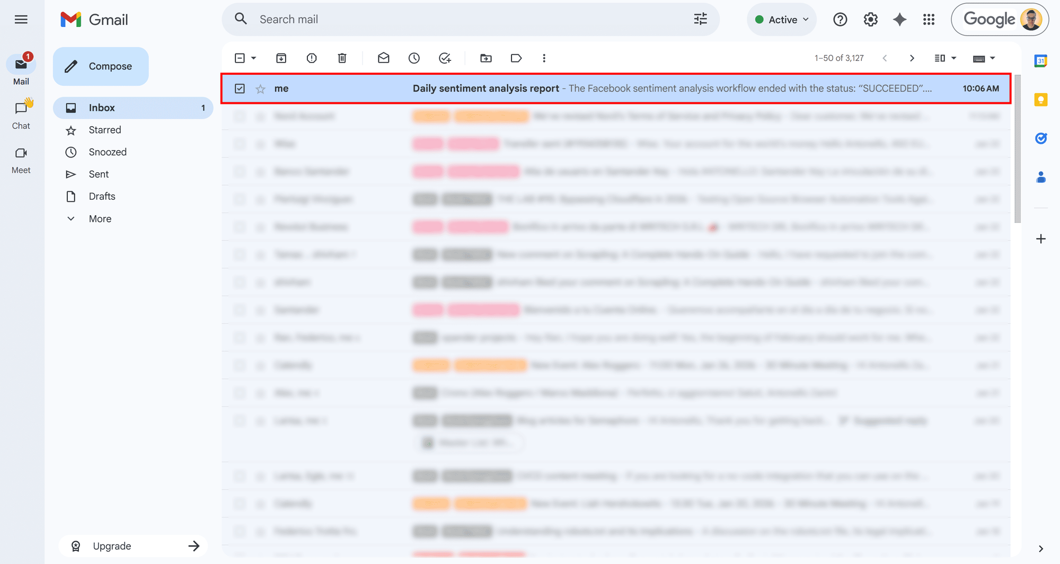
Task: Open Google Keep in the side panel
Action: (1040, 100)
